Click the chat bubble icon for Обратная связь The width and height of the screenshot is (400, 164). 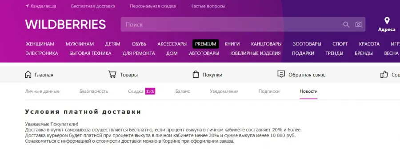point(281,74)
